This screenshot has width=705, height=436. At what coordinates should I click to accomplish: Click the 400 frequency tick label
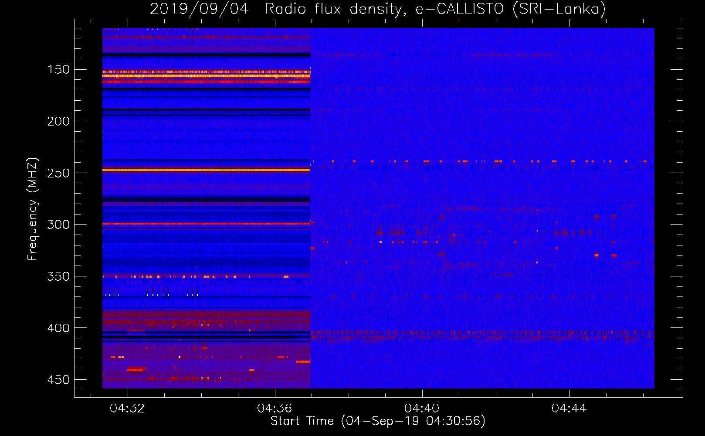point(58,328)
